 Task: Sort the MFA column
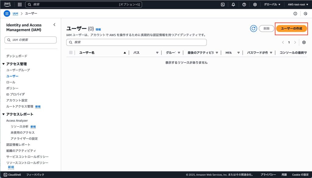[x=238, y=53]
